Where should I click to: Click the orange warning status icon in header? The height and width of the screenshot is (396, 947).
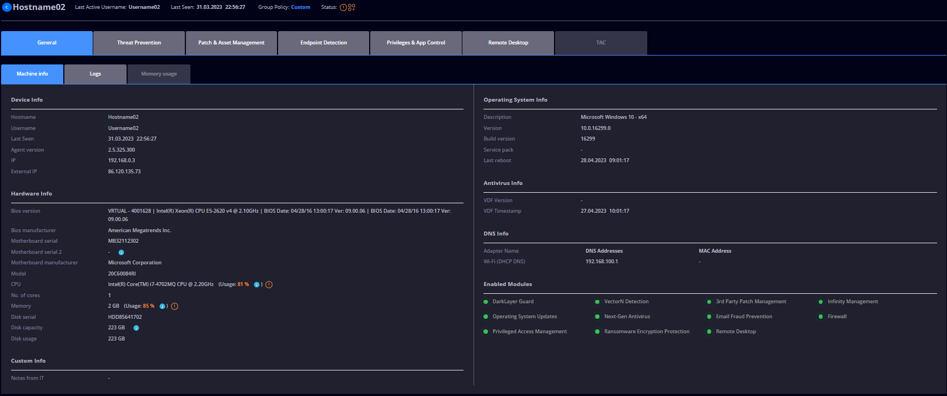[x=343, y=7]
